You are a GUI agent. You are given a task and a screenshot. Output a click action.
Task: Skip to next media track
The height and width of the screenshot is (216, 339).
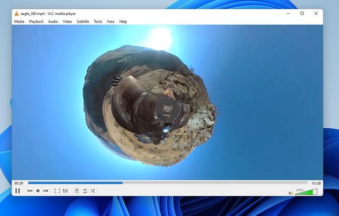pyautogui.click(x=46, y=191)
